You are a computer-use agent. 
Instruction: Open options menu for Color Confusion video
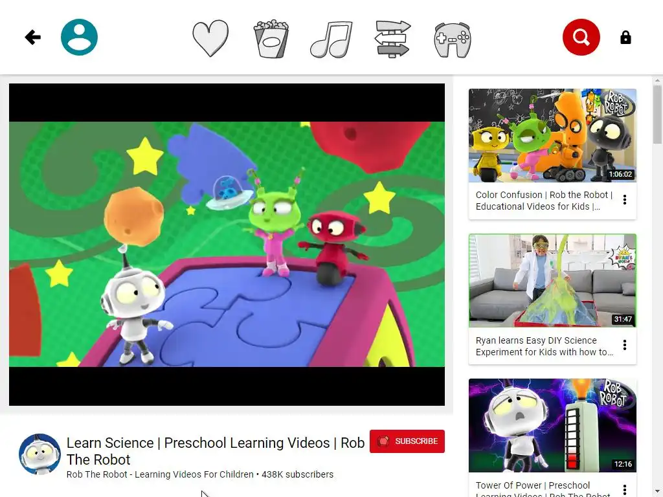point(625,200)
